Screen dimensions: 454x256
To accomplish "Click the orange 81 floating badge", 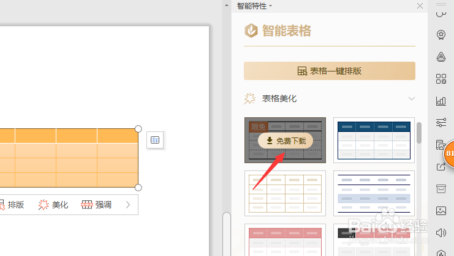I will tap(449, 153).
